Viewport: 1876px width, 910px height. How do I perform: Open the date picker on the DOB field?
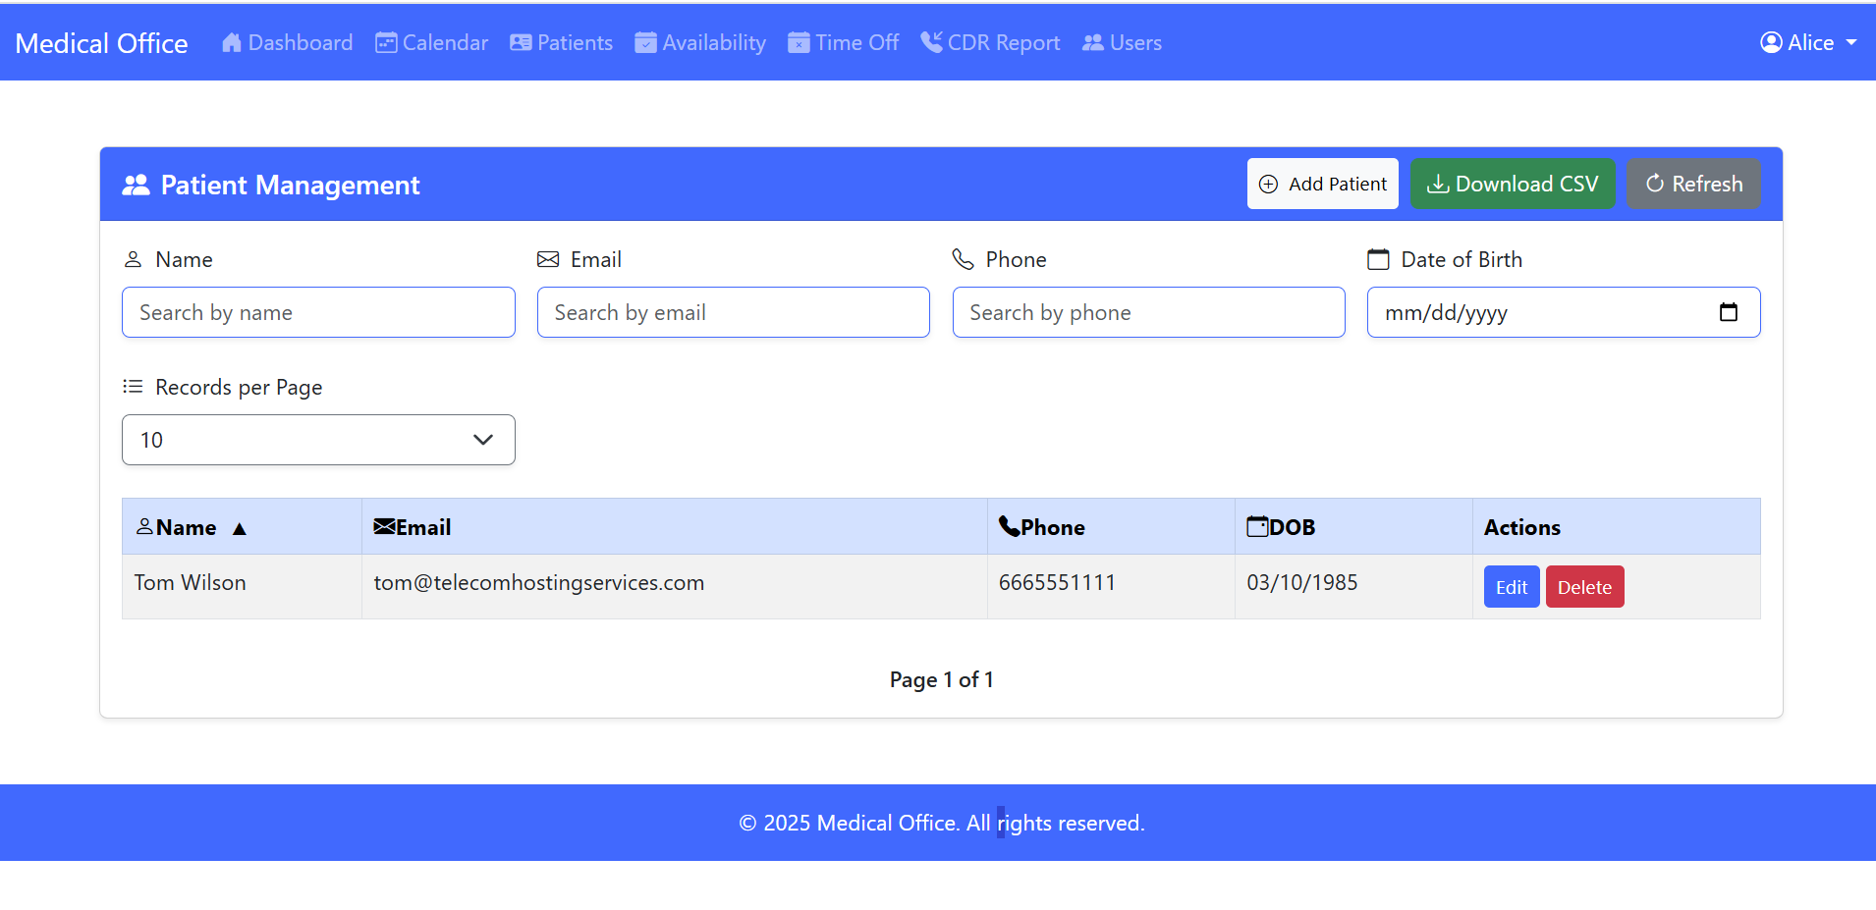tap(1730, 312)
